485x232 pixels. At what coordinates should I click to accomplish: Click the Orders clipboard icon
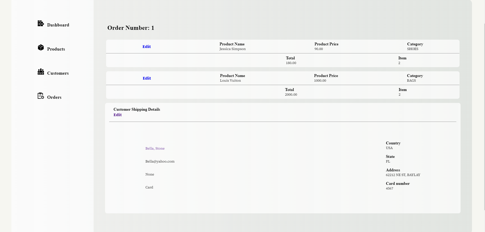click(41, 96)
